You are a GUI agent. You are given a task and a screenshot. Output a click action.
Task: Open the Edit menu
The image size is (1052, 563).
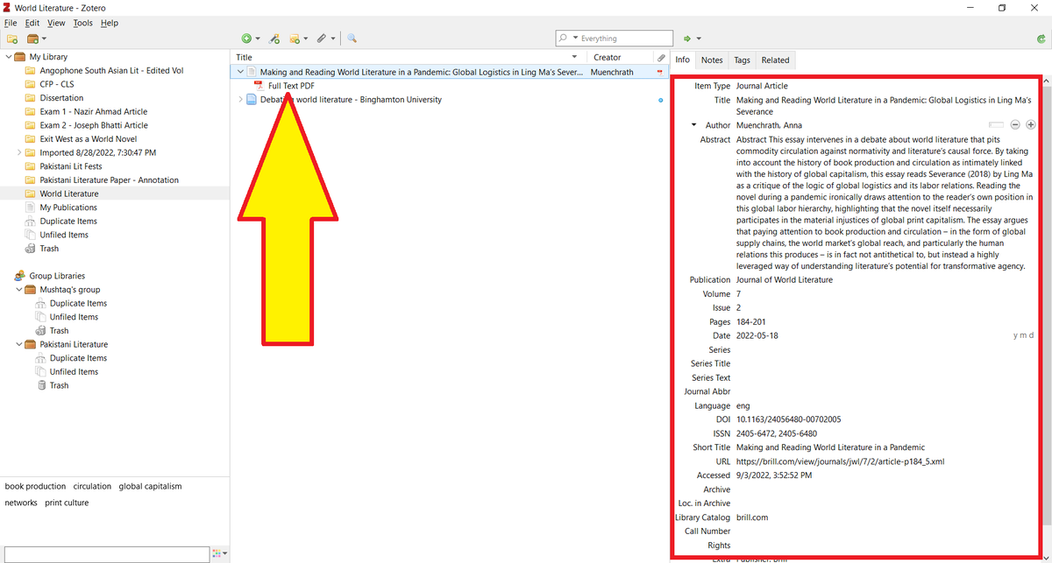(x=32, y=23)
